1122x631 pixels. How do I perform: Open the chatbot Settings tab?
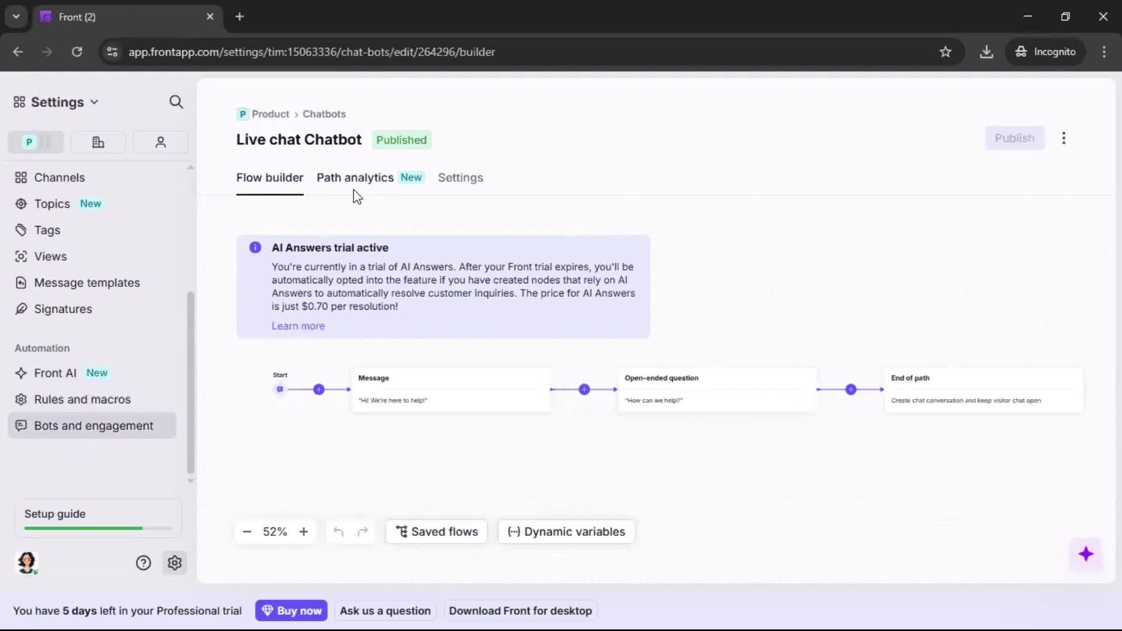pos(460,178)
